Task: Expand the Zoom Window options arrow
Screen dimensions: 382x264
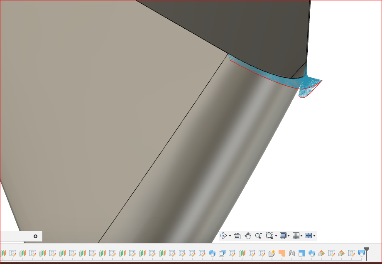Action: pyautogui.click(x=276, y=236)
